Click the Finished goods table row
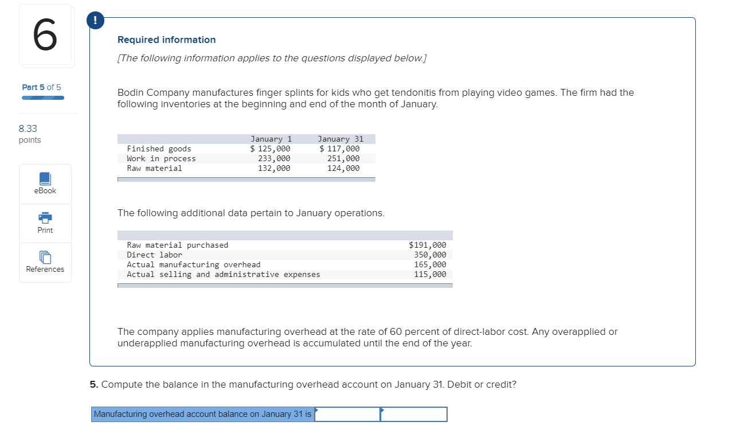This screenshot has width=732, height=441. tap(246, 149)
